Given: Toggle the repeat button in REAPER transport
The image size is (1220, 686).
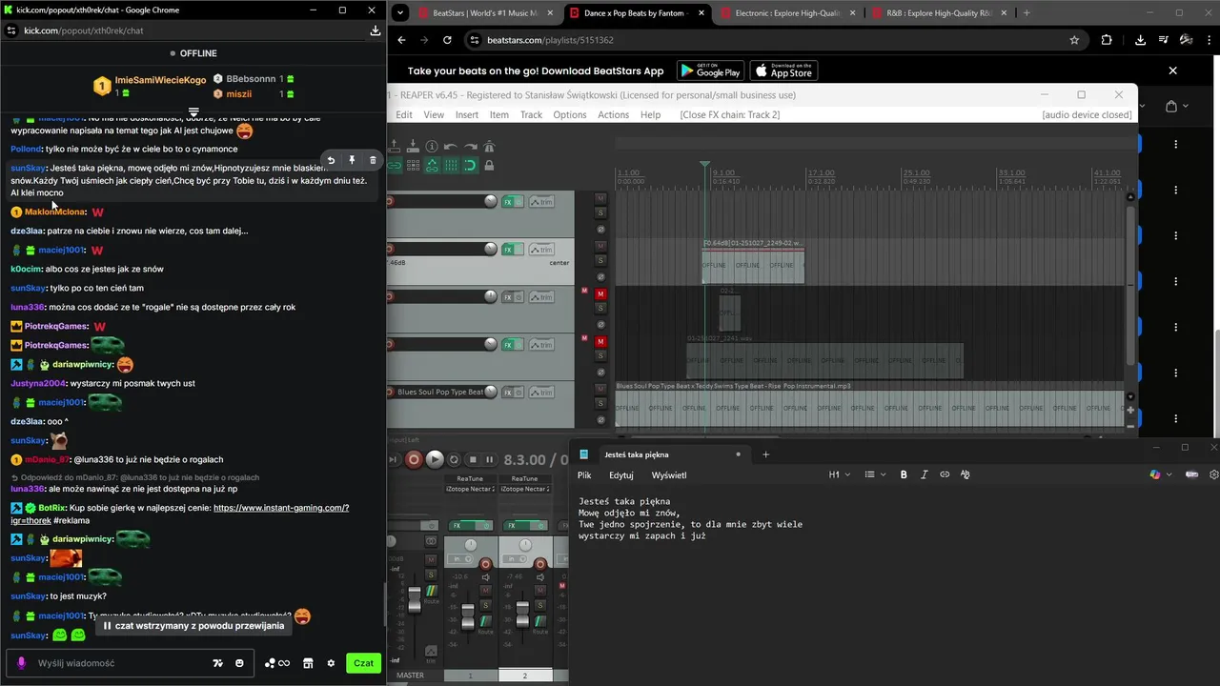Looking at the screenshot, I should click(455, 459).
